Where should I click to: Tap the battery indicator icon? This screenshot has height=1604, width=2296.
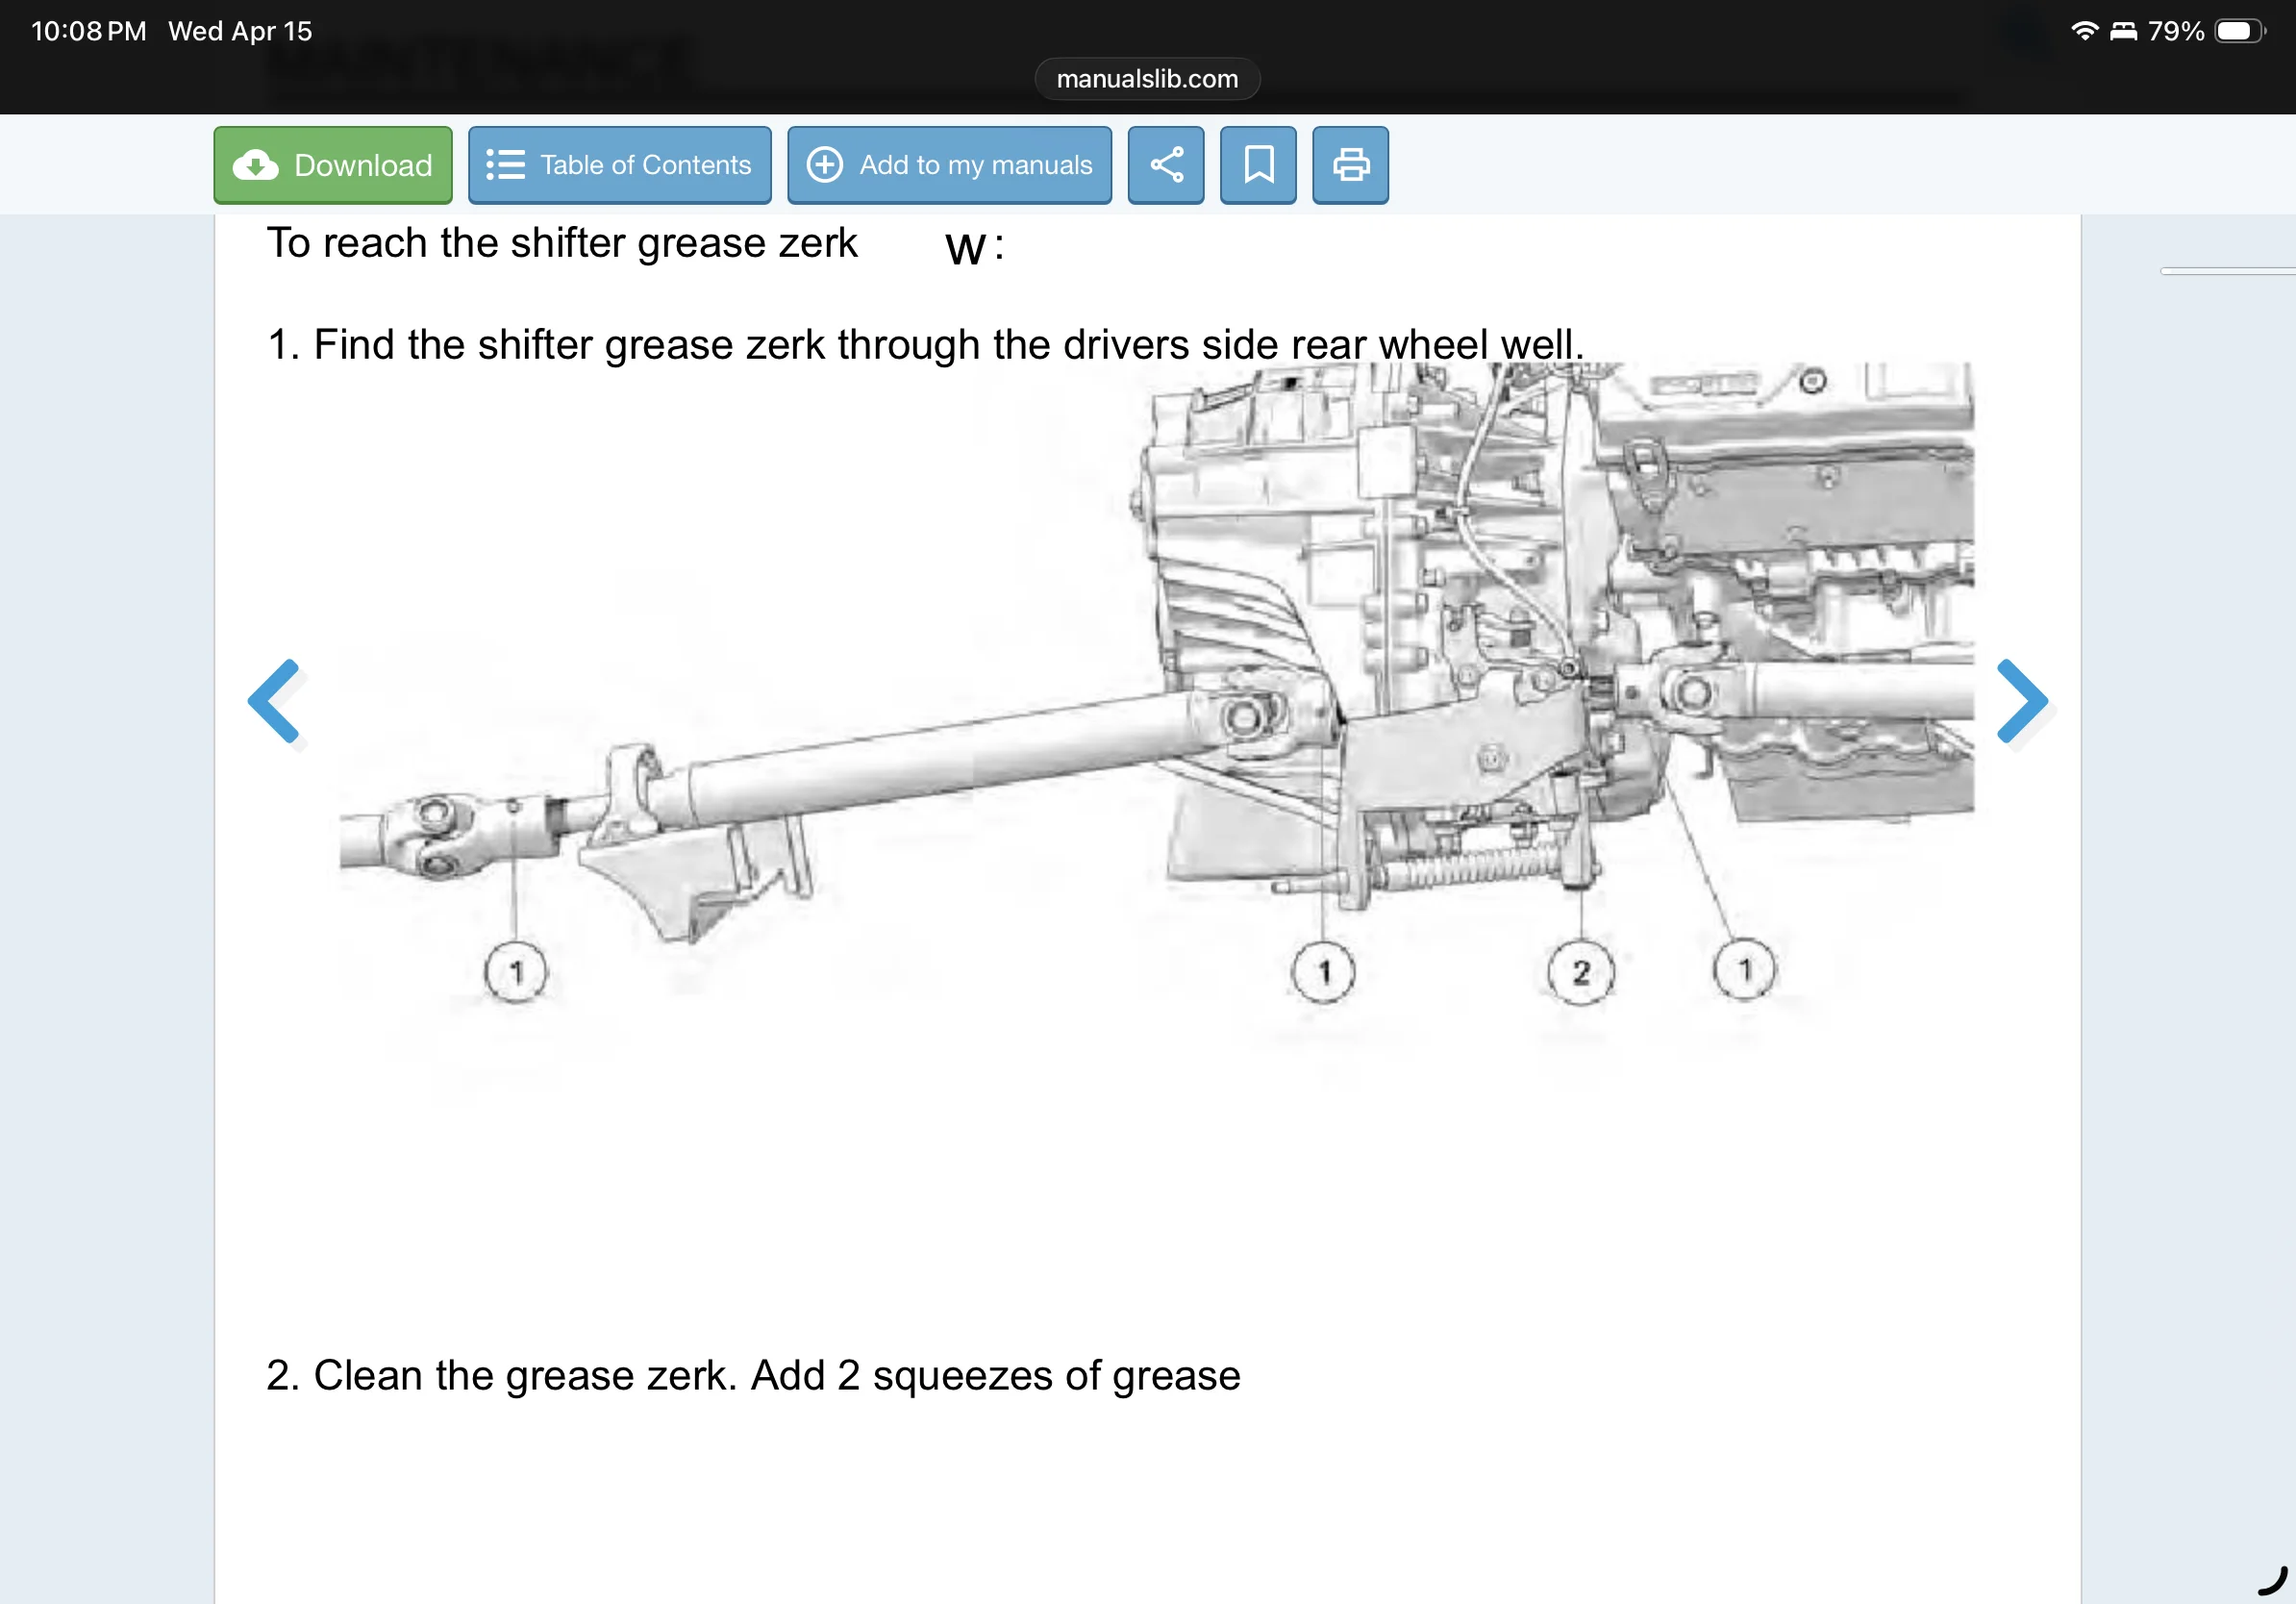(2238, 31)
